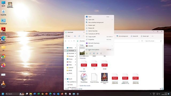Click Copy icon in Explorer toolbar
The width and height of the screenshot is (171, 96).
point(79,36)
